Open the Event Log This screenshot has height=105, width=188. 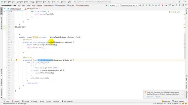tap(166, 101)
